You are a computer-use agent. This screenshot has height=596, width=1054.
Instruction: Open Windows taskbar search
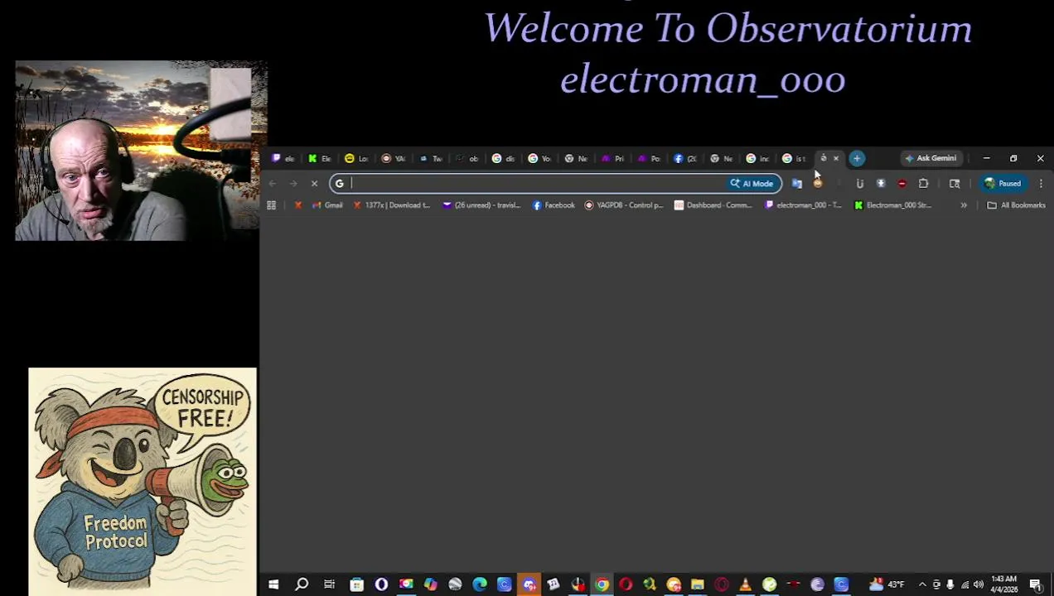point(302,585)
